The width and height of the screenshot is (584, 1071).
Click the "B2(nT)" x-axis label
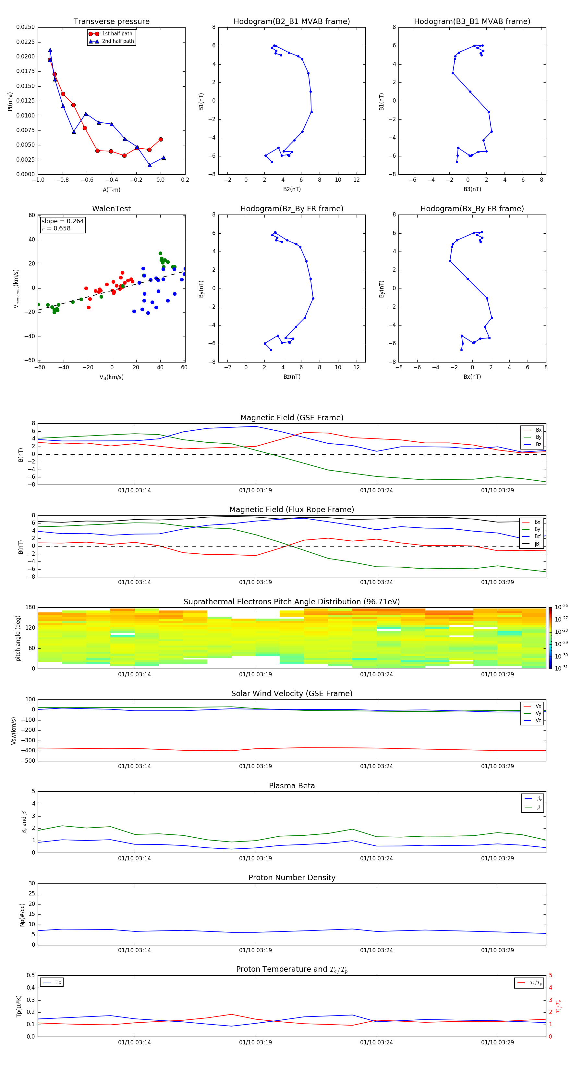coord(292,189)
